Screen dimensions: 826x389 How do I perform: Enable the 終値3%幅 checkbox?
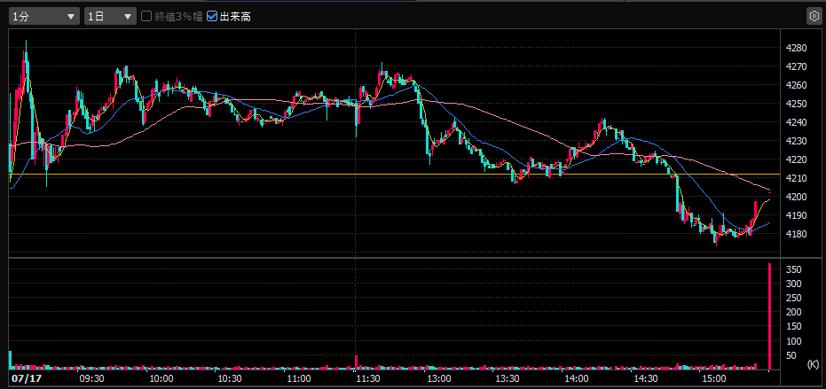coord(146,16)
